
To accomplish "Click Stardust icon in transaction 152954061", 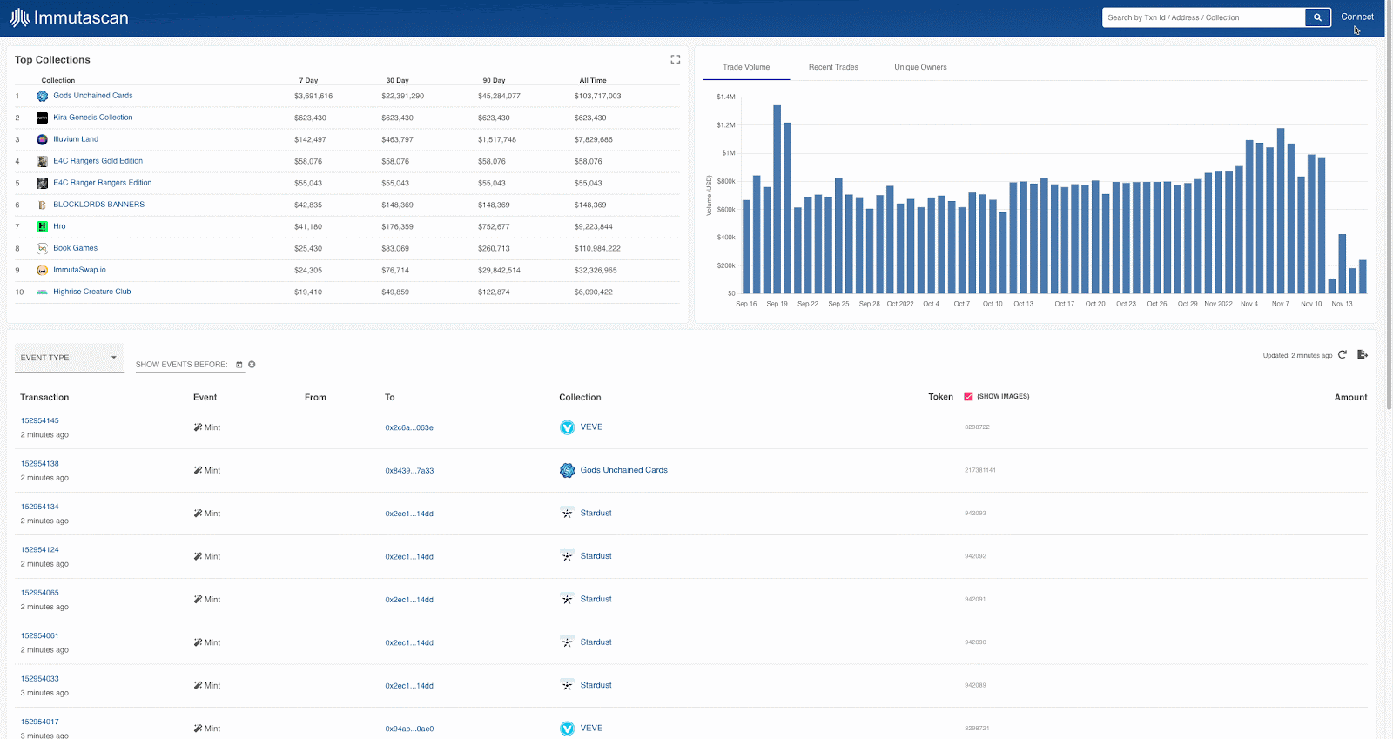I will click(x=567, y=642).
